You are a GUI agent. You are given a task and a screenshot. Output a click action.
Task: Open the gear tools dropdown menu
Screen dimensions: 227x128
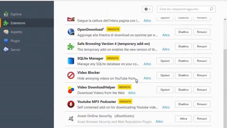point(147,9)
